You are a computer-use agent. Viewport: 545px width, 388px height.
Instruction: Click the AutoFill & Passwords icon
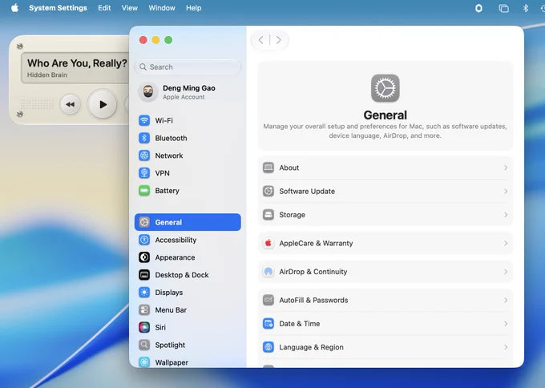(268, 300)
